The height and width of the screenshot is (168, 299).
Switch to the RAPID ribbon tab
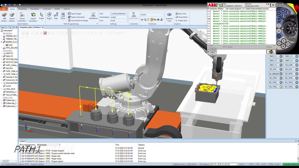pos(57,9)
